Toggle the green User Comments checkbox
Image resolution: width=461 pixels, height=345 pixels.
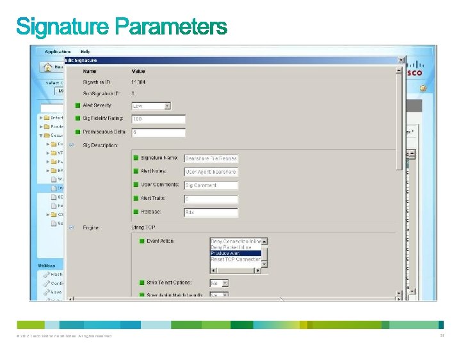136,185
